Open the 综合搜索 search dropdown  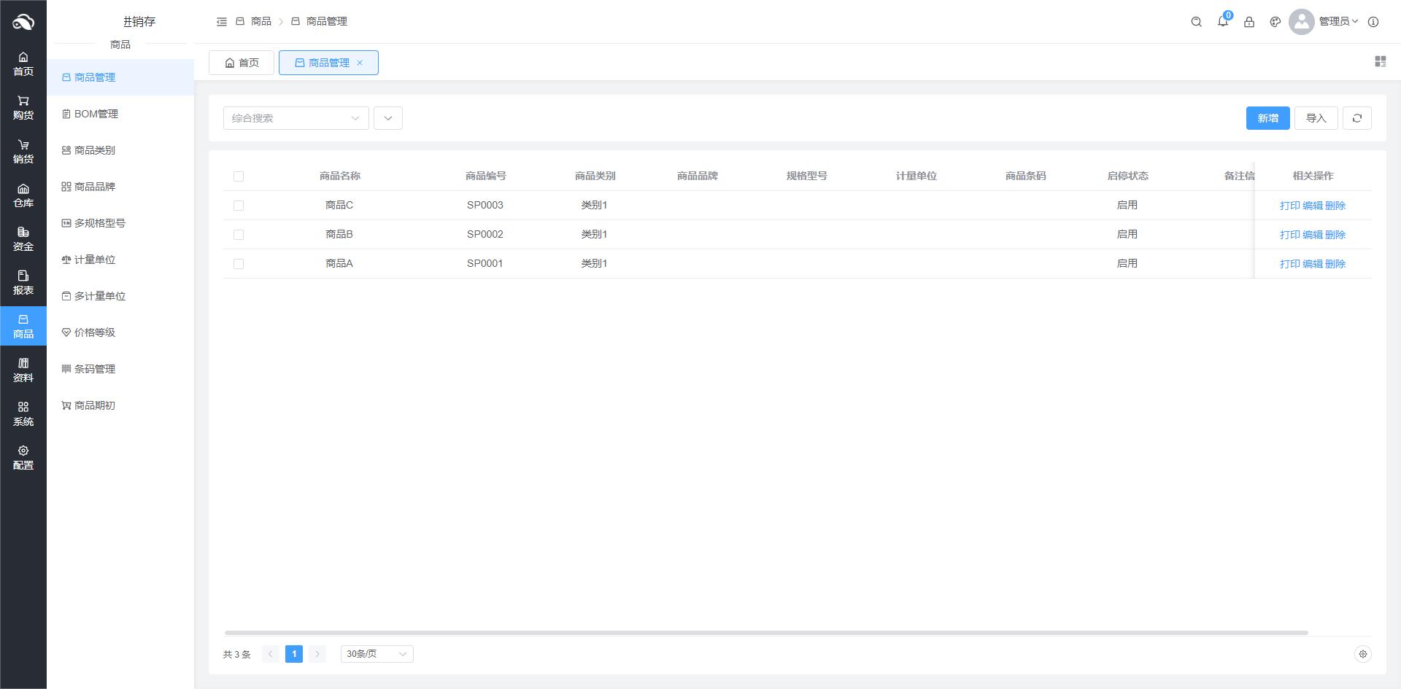(296, 118)
